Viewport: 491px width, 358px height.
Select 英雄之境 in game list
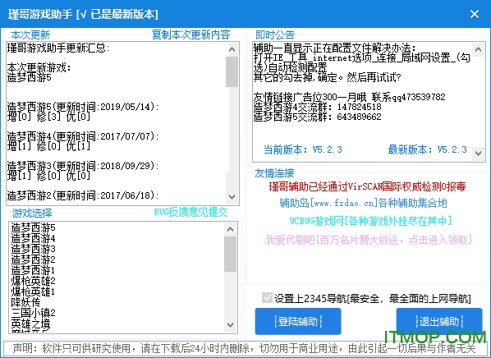tap(30, 324)
